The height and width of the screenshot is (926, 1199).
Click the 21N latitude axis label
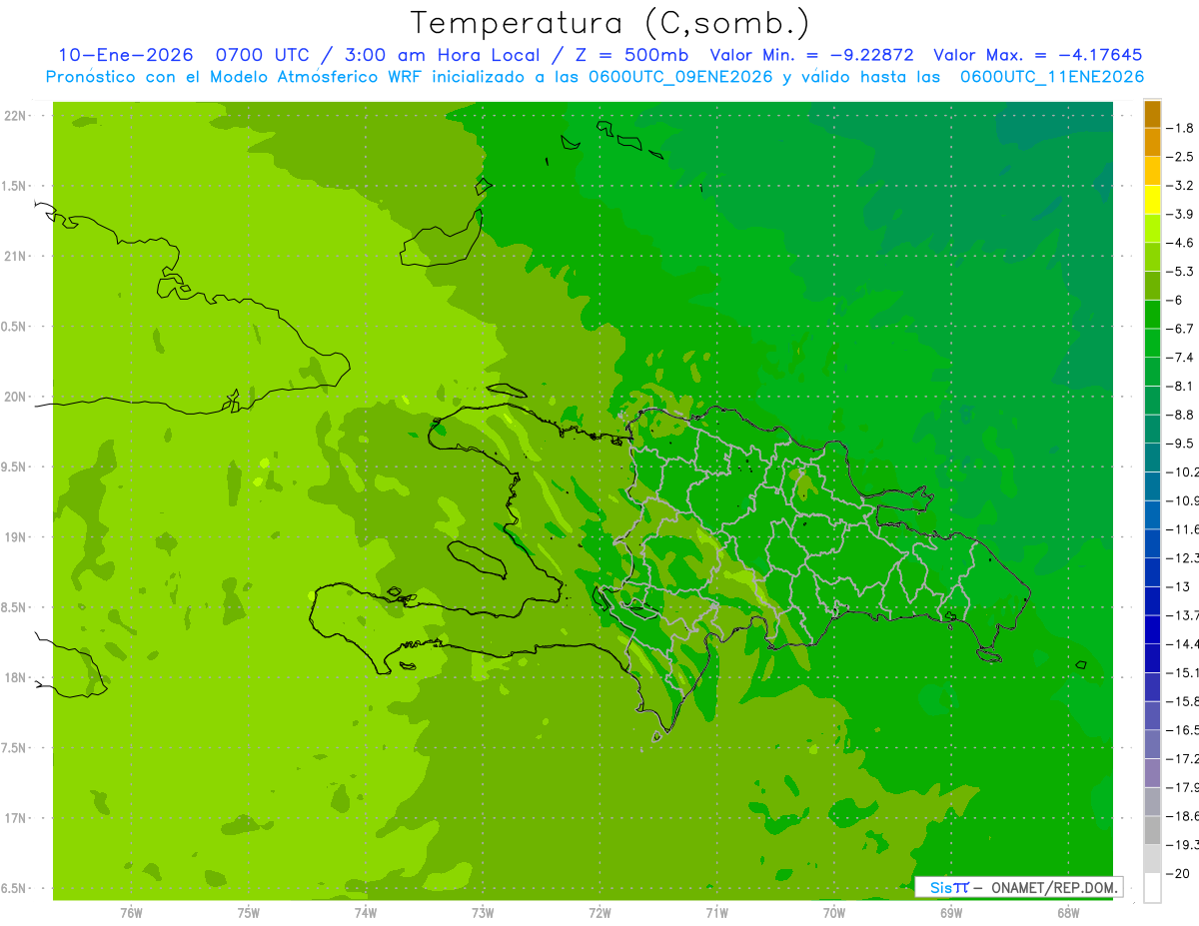click(15, 257)
